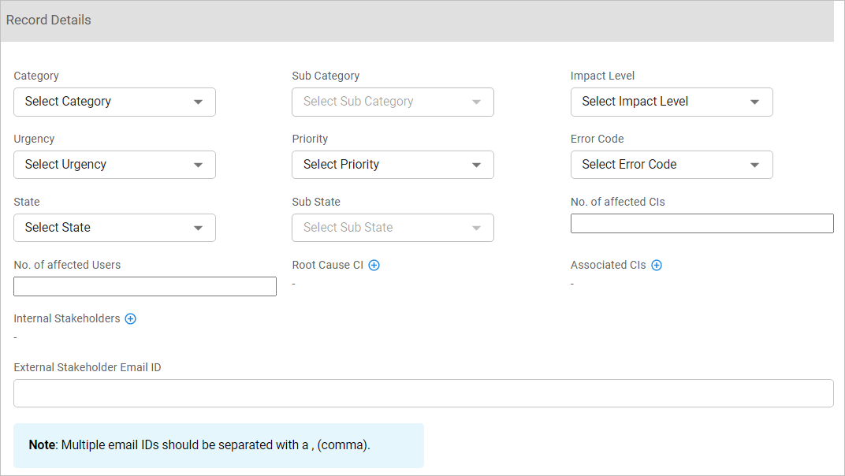Expand the Select Priority dropdown

[393, 165]
